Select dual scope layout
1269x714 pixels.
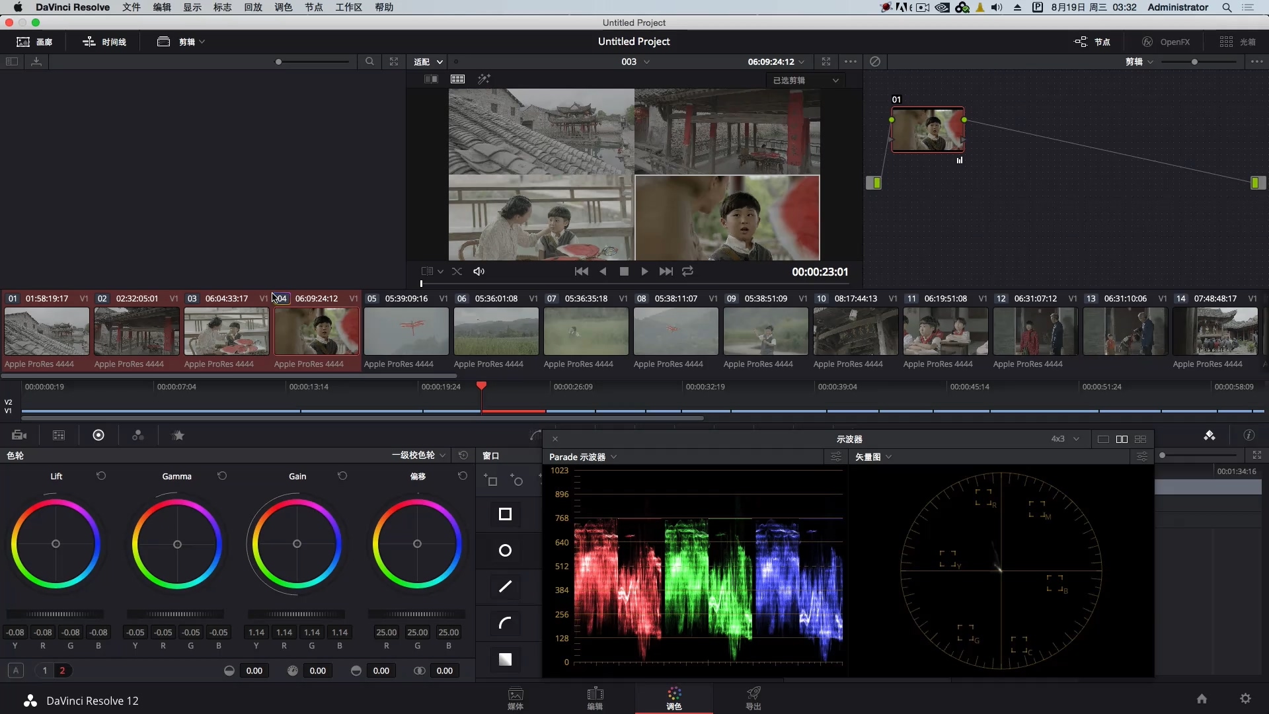[x=1122, y=439]
